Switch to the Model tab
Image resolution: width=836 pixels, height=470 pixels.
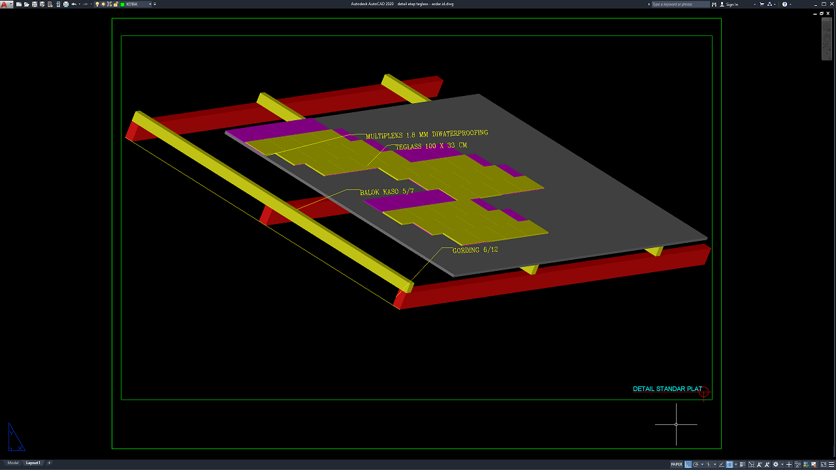click(x=13, y=463)
